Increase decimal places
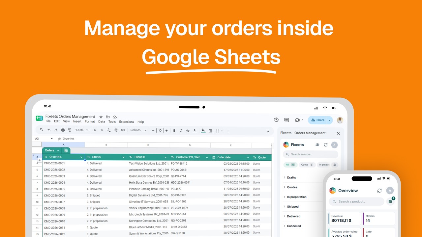Viewport: 422px width, 237px height. (x=116, y=130)
